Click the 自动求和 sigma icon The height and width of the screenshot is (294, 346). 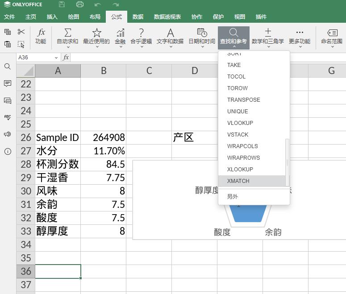click(x=67, y=33)
